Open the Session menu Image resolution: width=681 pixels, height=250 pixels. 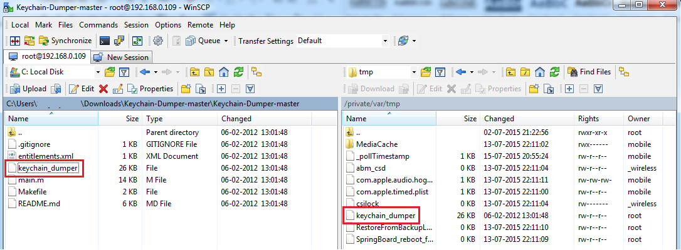coord(136,24)
